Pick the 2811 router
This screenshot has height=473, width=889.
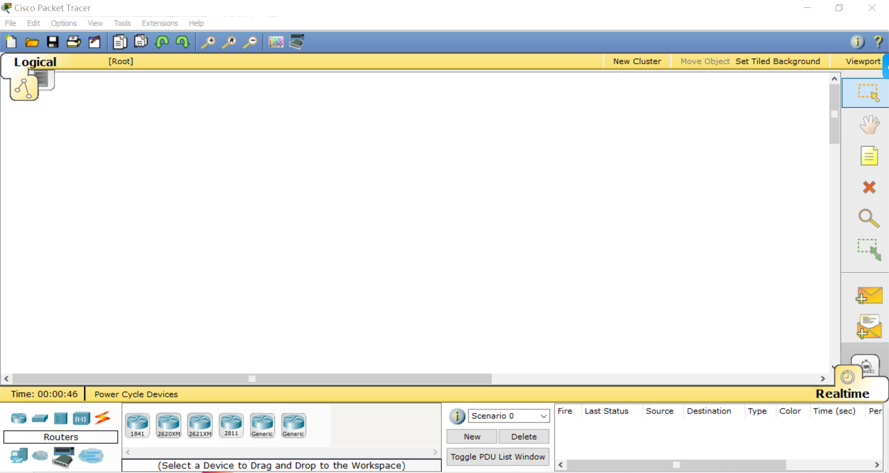coord(231,425)
